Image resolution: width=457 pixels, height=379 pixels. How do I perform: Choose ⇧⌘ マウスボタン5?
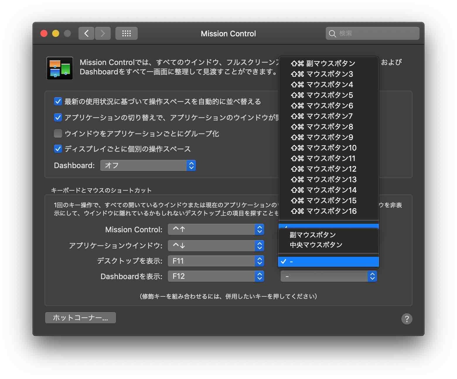(x=329, y=95)
